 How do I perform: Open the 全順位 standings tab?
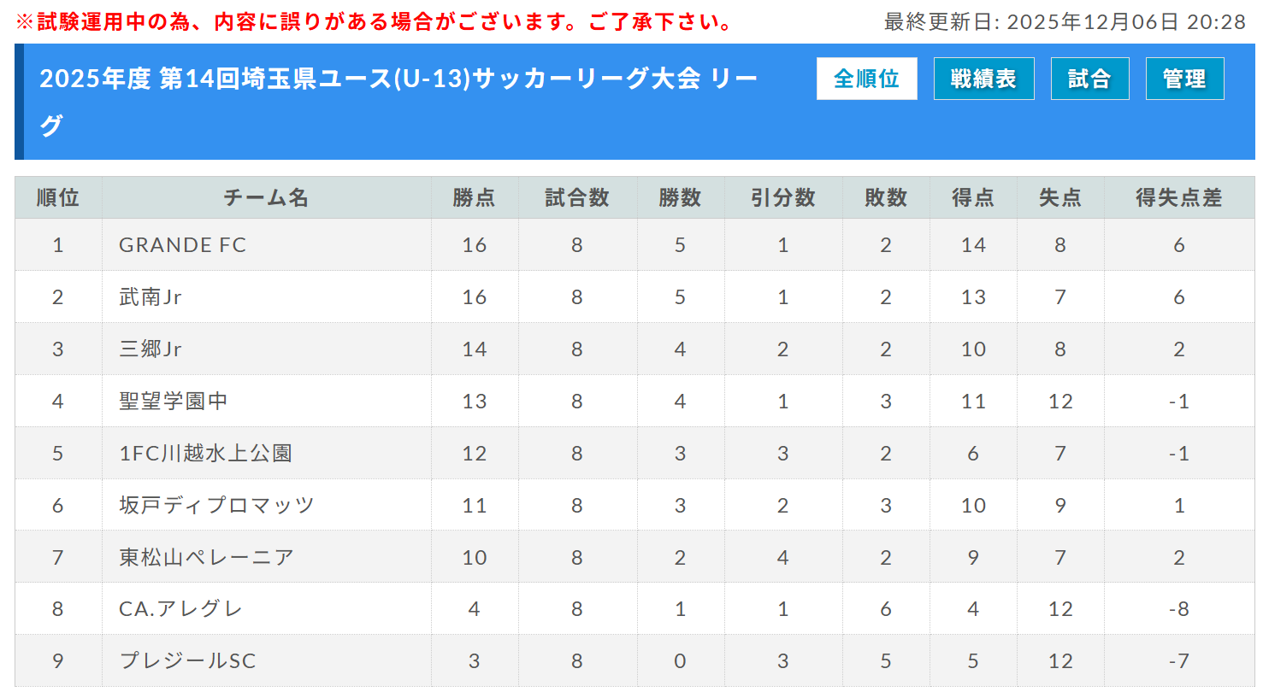[x=866, y=79]
